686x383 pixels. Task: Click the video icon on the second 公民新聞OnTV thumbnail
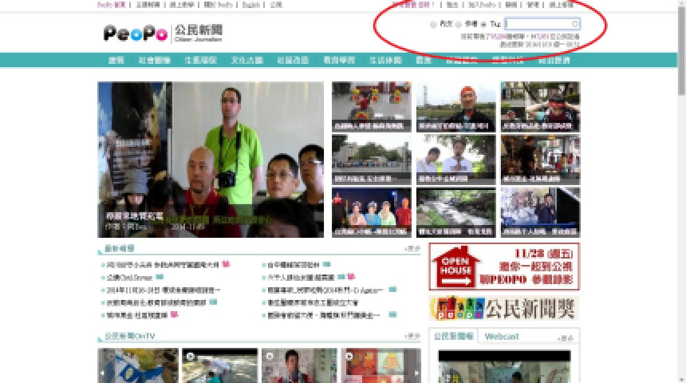tap(189, 354)
